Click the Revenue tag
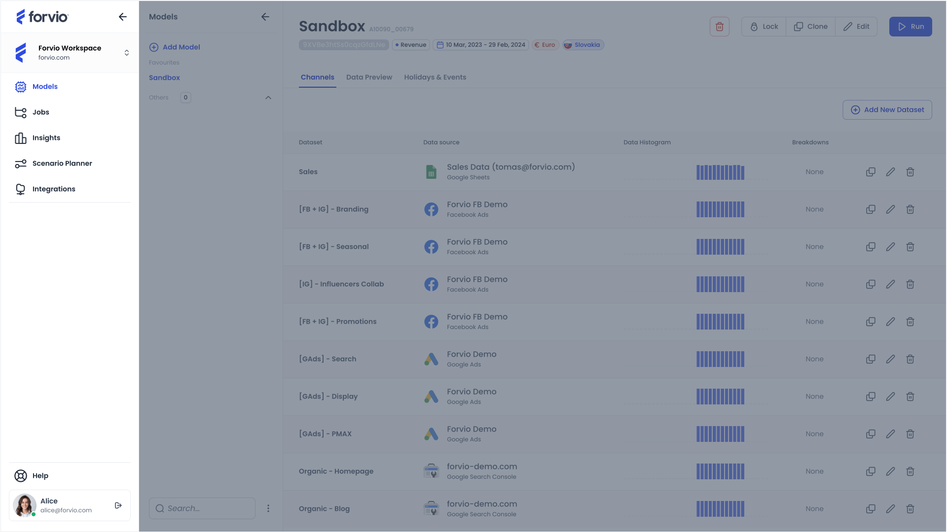 tap(411, 45)
